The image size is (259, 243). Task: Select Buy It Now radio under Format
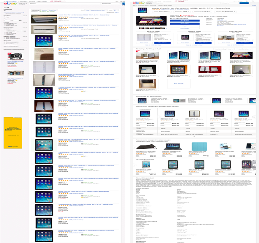[5, 25]
